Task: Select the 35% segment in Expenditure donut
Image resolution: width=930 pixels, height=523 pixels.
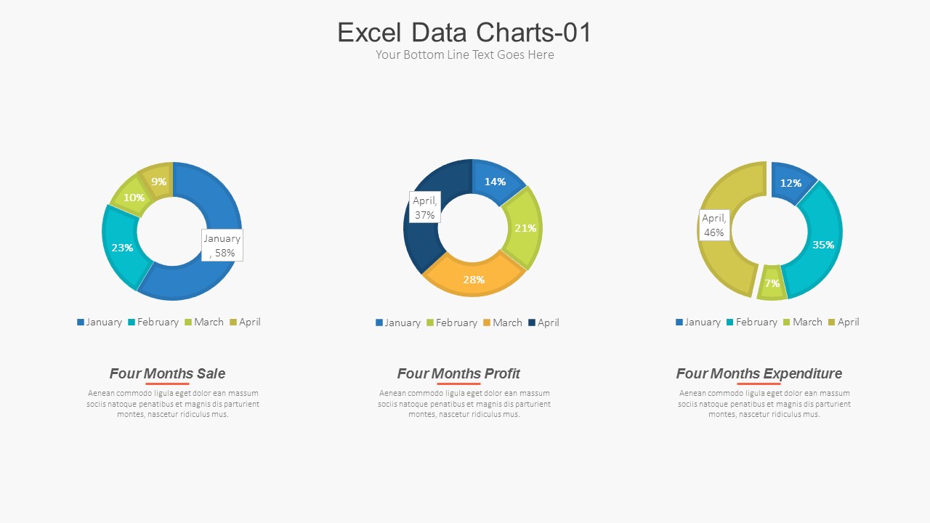Action: 823,245
